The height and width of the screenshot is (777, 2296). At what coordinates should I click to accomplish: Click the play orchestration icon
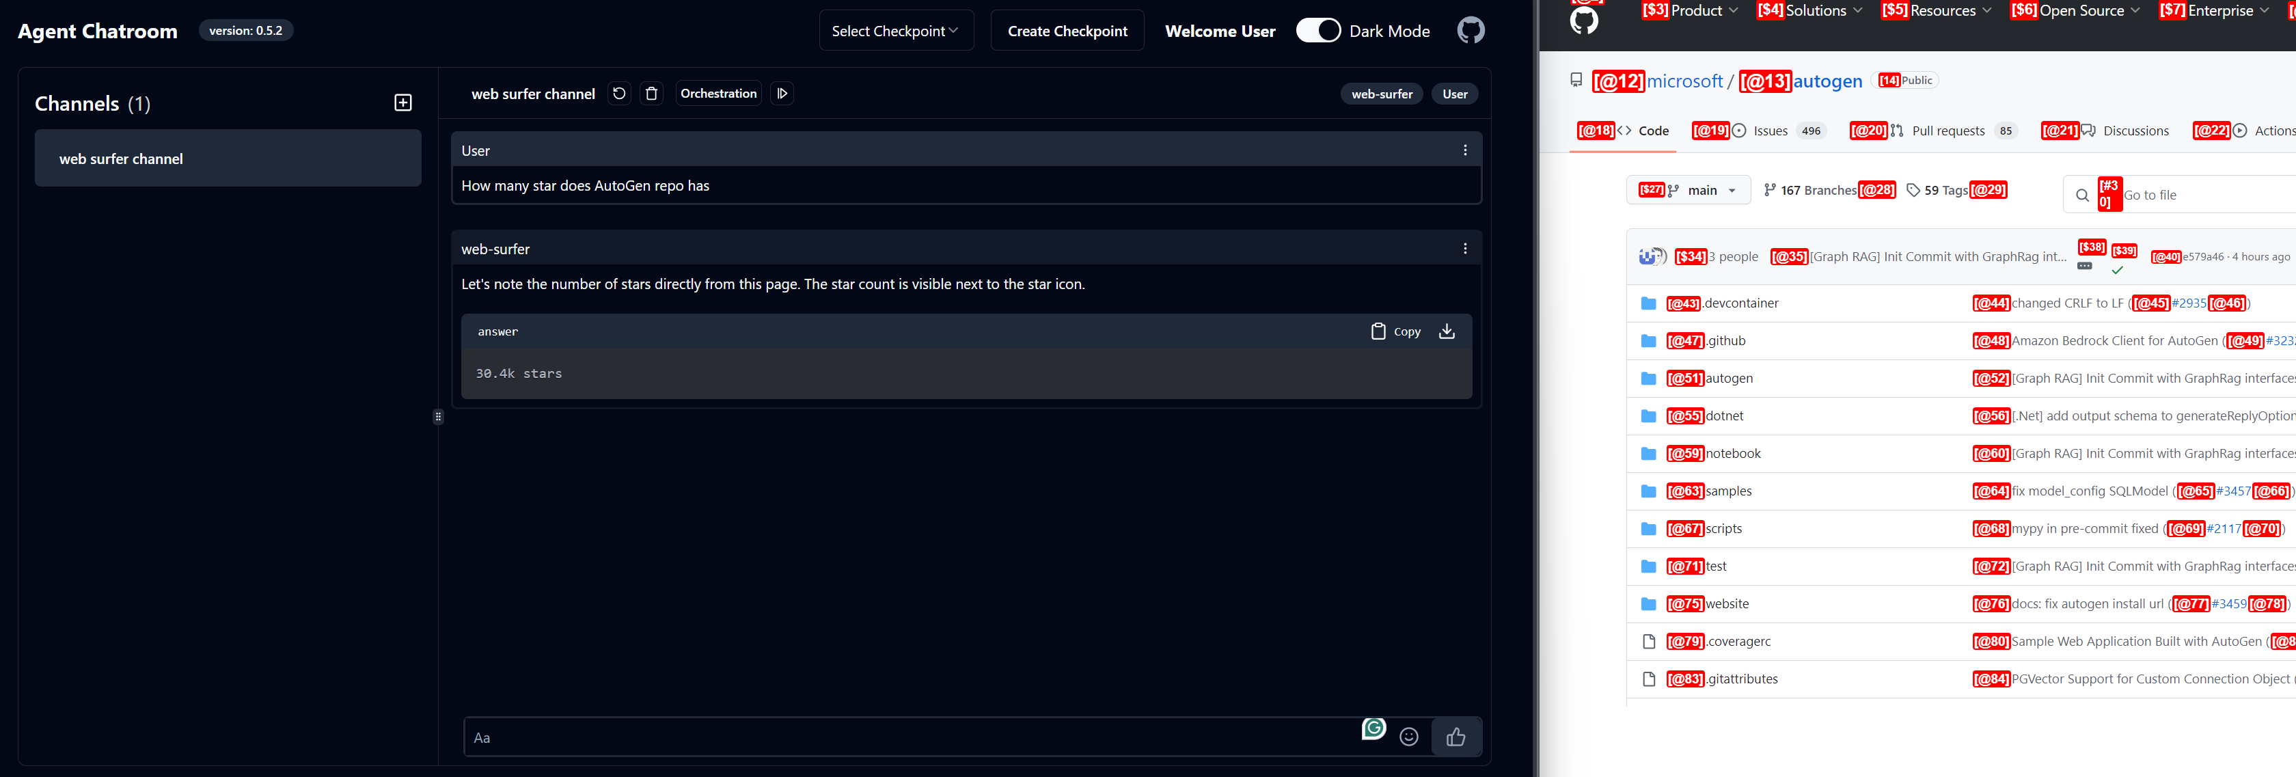782,94
